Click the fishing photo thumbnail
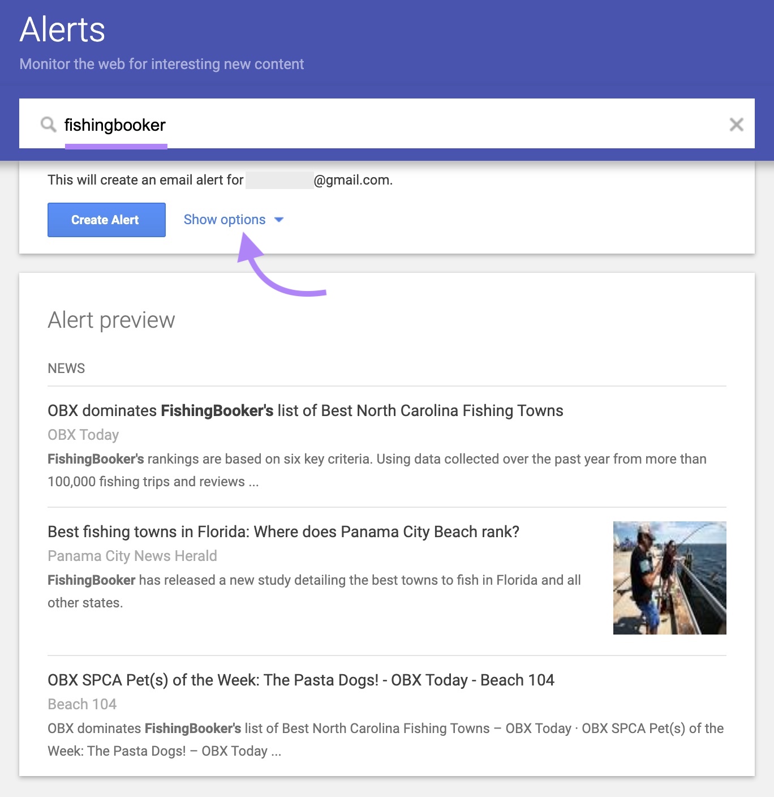The height and width of the screenshot is (797, 774). point(670,577)
